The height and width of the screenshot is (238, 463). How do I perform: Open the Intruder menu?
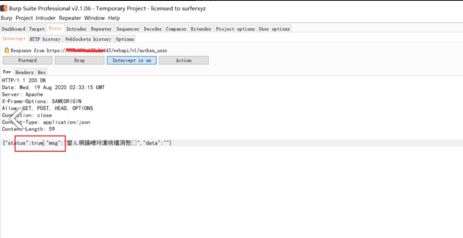pos(46,18)
